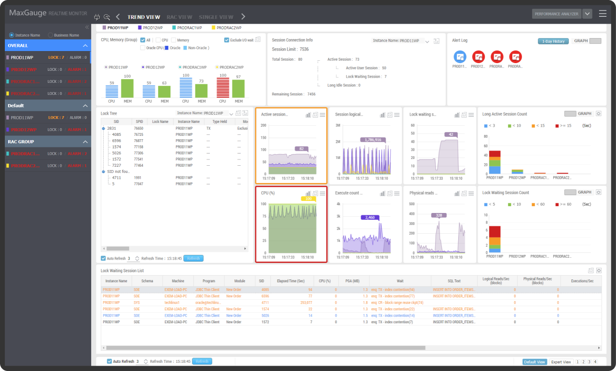Open the Active session panel menu icon
Image resolution: width=616 pixels, height=371 pixels.
(322, 115)
